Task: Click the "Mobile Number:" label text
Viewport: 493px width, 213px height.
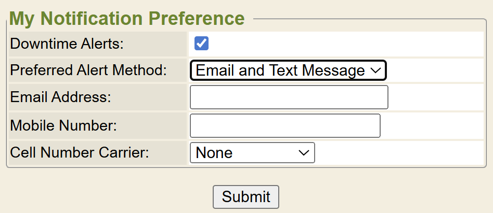Action: (63, 125)
